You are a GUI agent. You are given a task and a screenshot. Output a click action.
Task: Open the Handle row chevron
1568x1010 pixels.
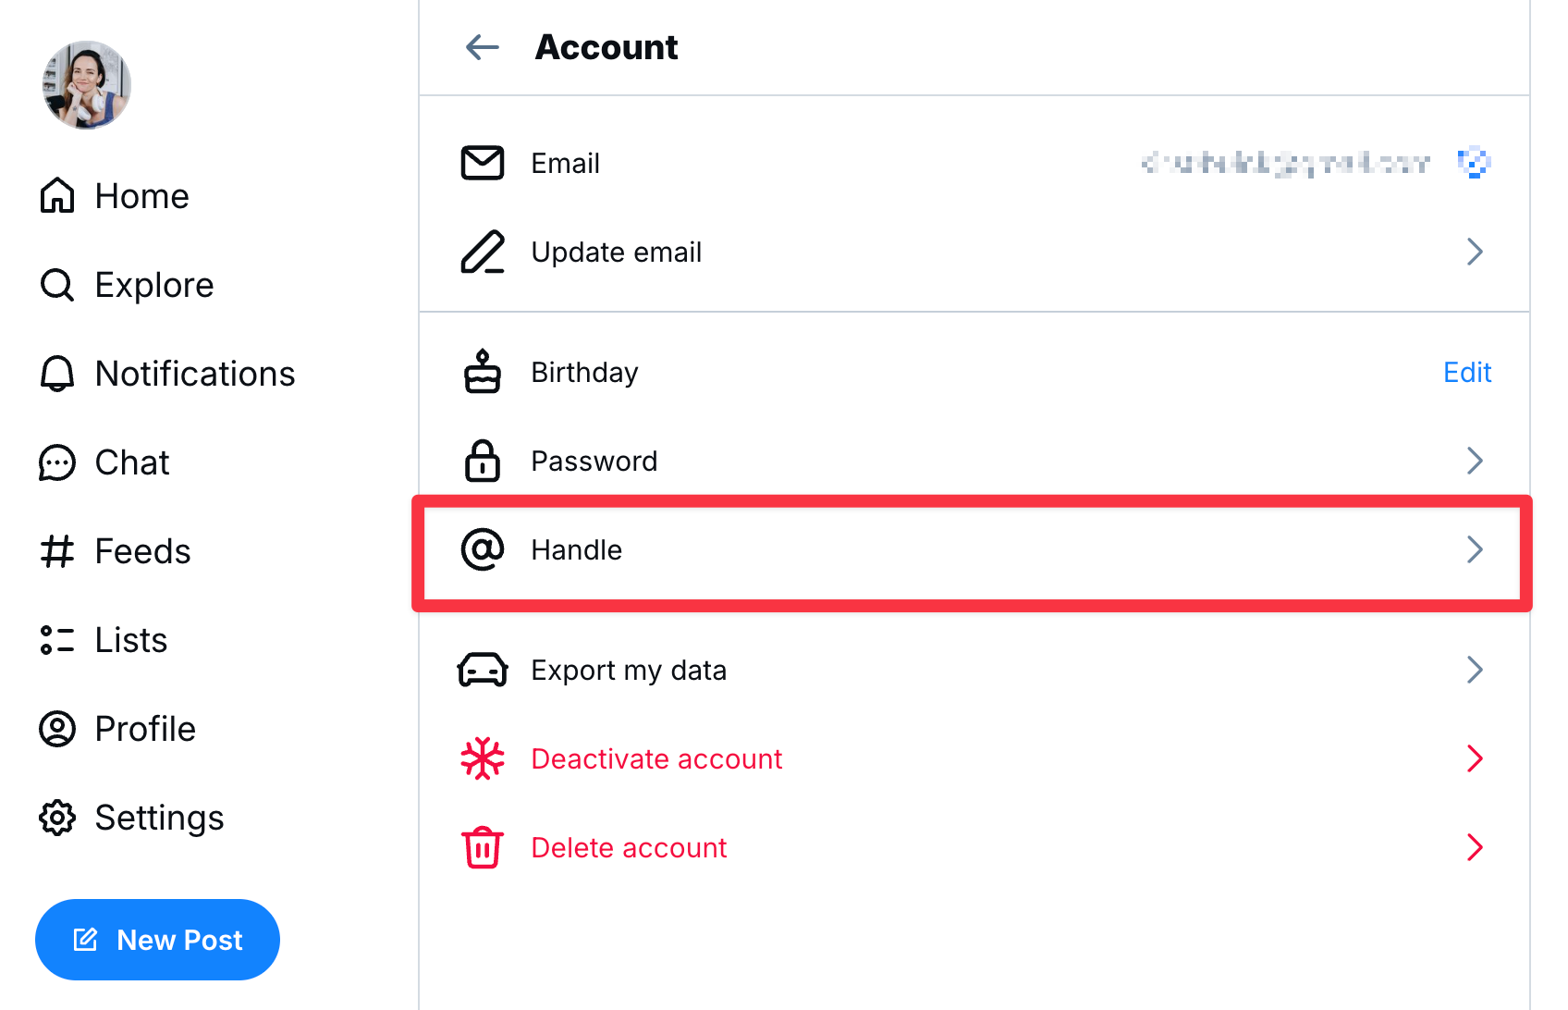pos(1474,549)
